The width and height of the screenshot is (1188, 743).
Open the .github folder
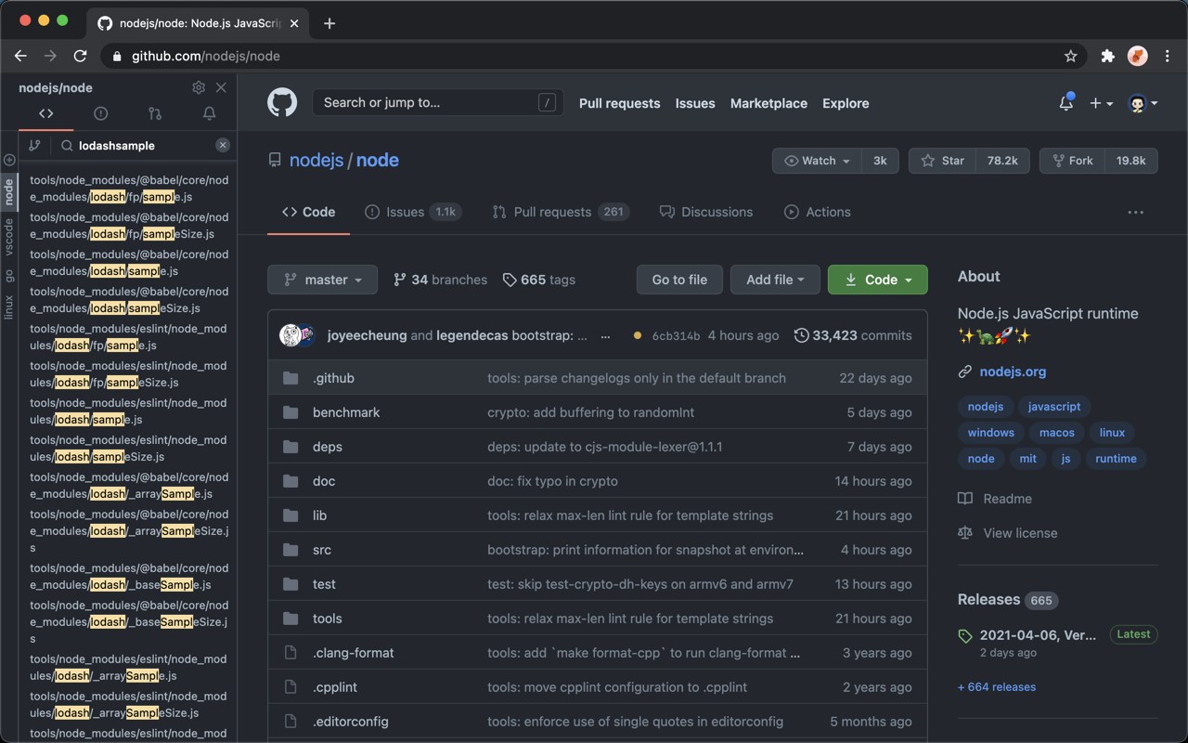coord(333,378)
